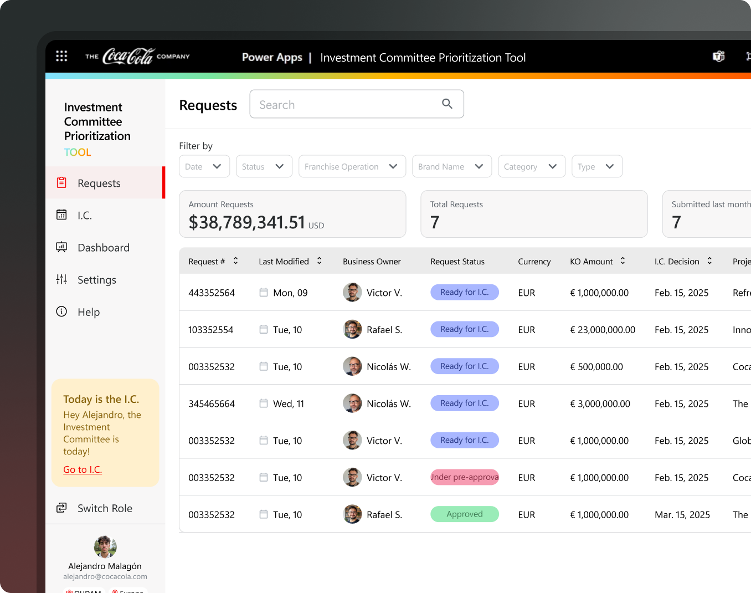This screenshot has width=751, height=593.
Task: Click 'Mon, 09' last modified cell
Action: click(x=290, y=293)
